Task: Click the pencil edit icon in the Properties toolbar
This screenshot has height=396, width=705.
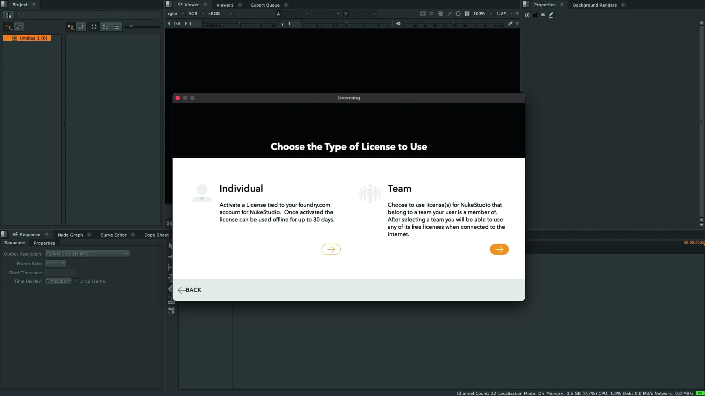Action: coord(551,15)
